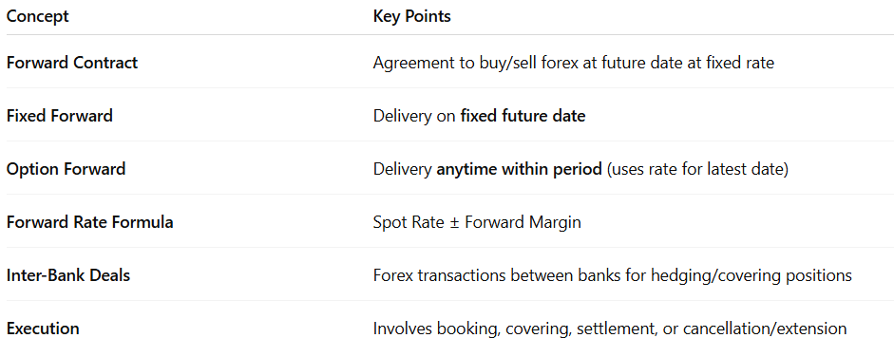Click the Spot Rate ± Forward Margin formula
The width and height of the screenshot is (894, 357).
[x=477, y=222]
